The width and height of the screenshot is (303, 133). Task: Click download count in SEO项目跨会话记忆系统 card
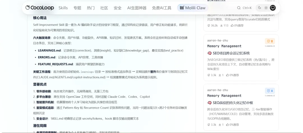click(221, 75)
